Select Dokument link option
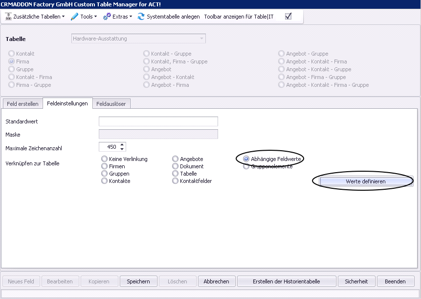 pyautogui.click(x=175, y=166)
